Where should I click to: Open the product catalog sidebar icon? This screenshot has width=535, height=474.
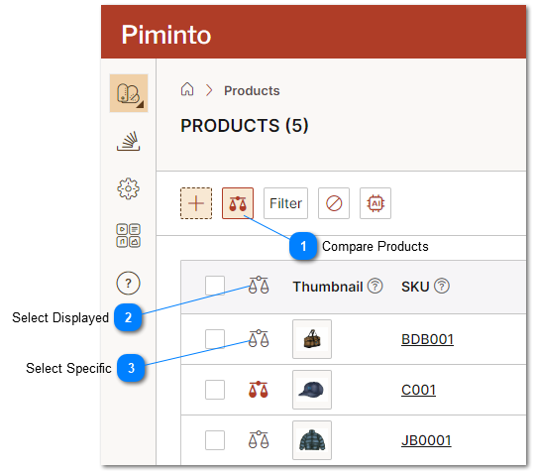[x=129, y=93]
